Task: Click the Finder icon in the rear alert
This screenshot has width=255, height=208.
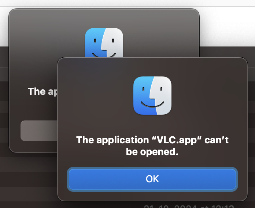Action: tap(104, 43)
